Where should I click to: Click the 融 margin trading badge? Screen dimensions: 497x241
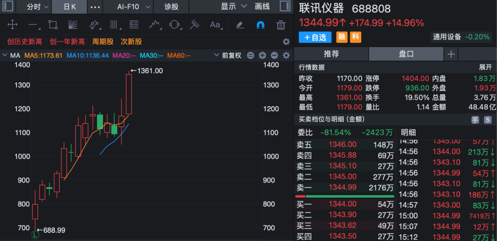pyautogui.click(x=341, y=37)
